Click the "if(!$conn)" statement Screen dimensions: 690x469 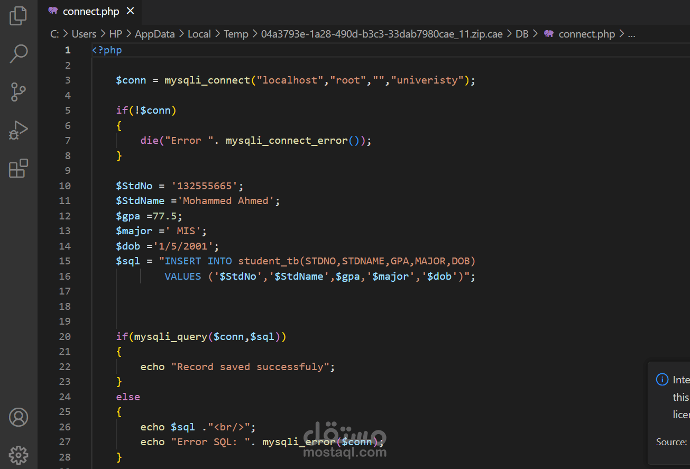[146, 111]
